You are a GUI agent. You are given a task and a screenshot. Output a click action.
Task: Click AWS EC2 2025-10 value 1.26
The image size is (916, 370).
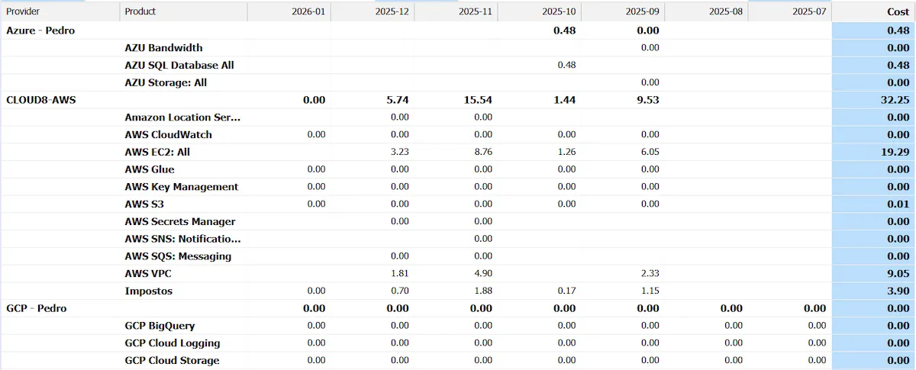[x=566, y=152]
